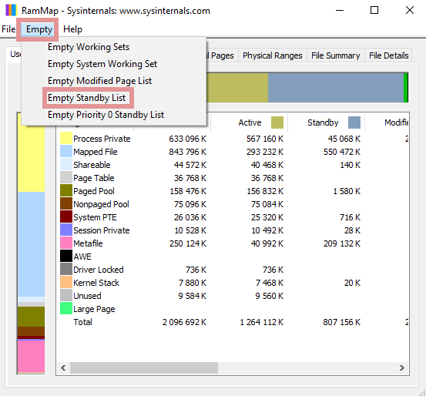Image resolution: width=426 pixels, height=396 pixels.
Task: Click the Paged Pool olive swatch
Action: tap(66, 190)
